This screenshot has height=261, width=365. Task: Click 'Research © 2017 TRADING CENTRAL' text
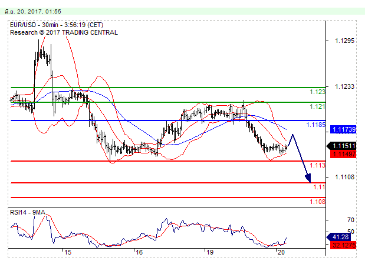point(64,32)
